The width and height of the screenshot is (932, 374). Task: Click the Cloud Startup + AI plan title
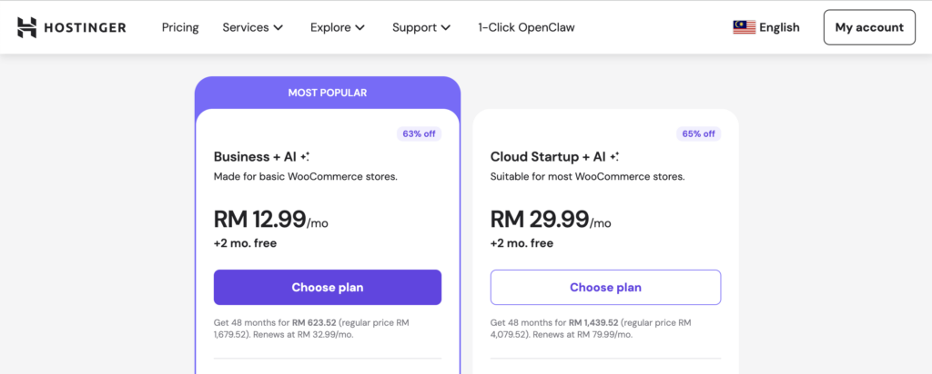click(x=548, y=157)
